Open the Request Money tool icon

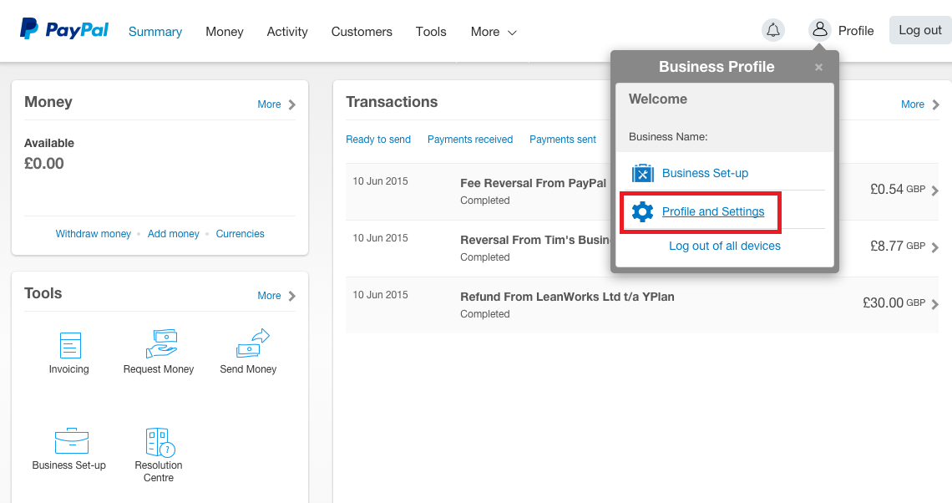click(161, 344)
